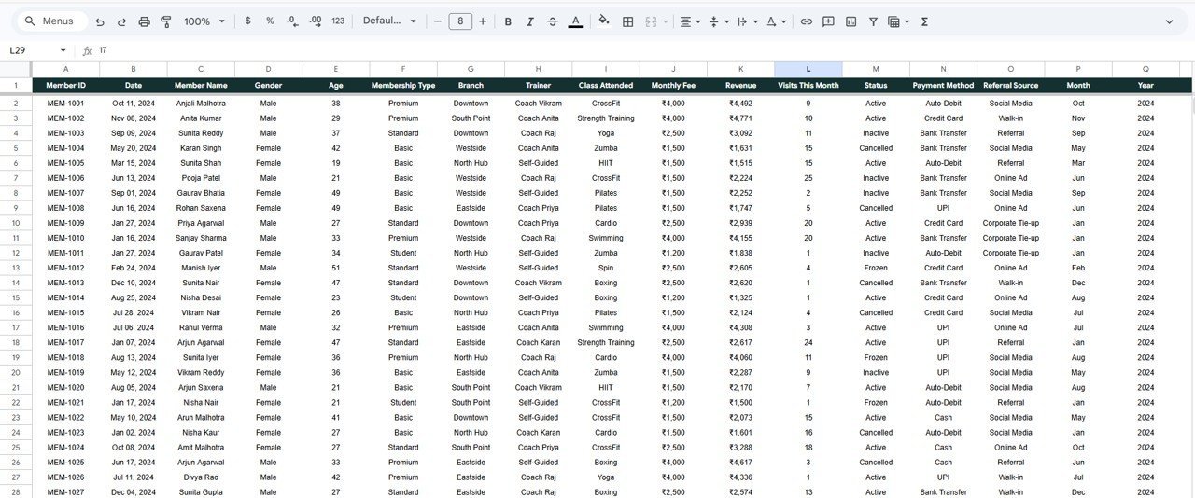Screen dimensions: 1195x498
Task: Open the fill color picker
Action: click(x=604, y=21)
